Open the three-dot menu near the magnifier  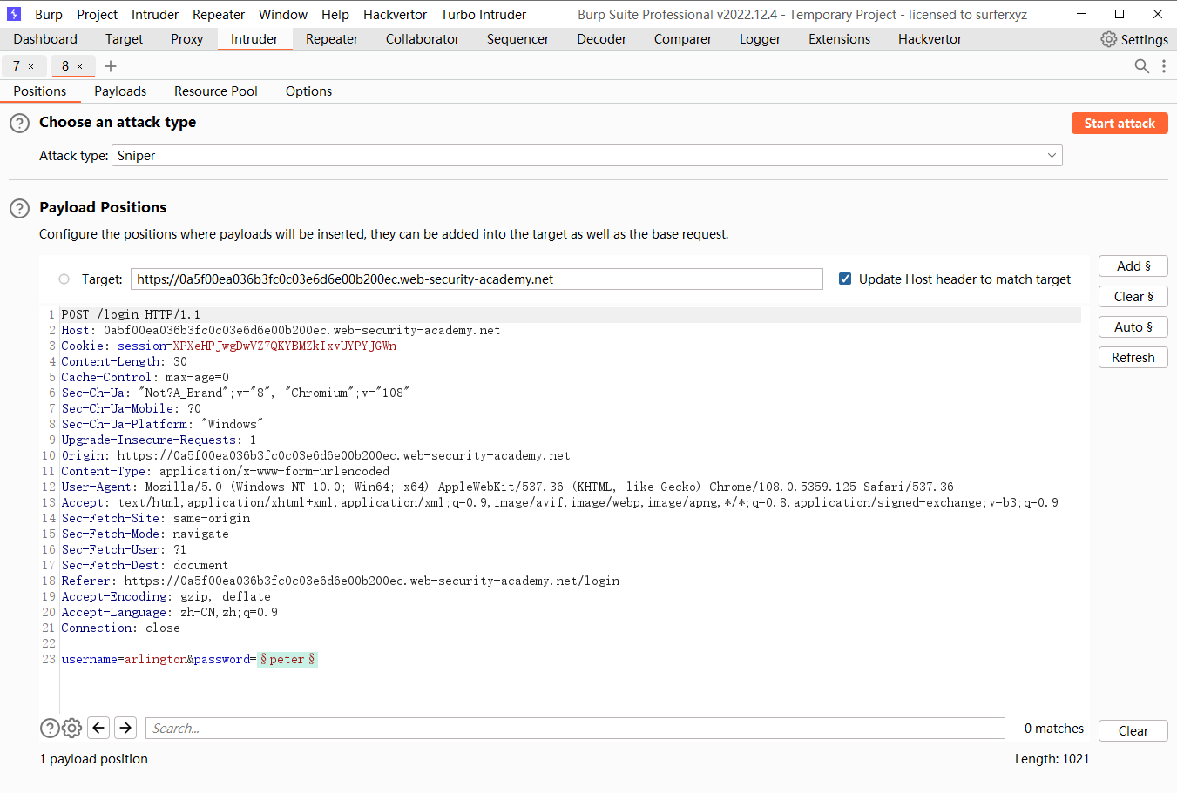click(x=1164, y=65)
